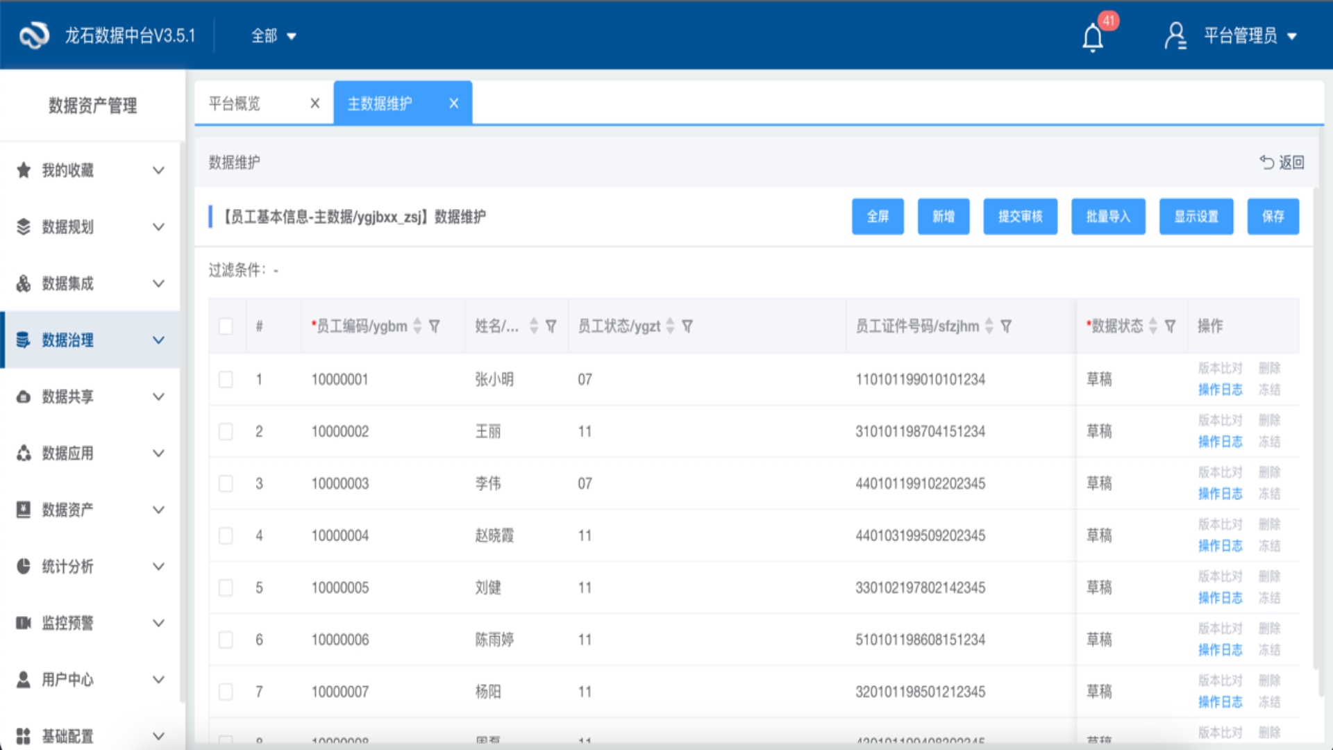Image resolution: width=1333 pixels, height=750 pixels.
Task: Click the user profile avatar icon
Action: click(1175, 36)
